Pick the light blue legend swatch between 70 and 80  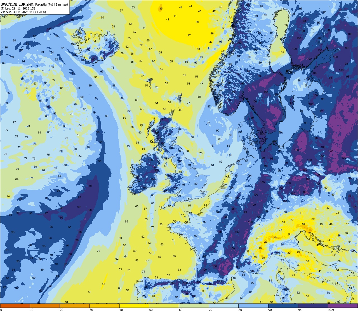[223, 306]
